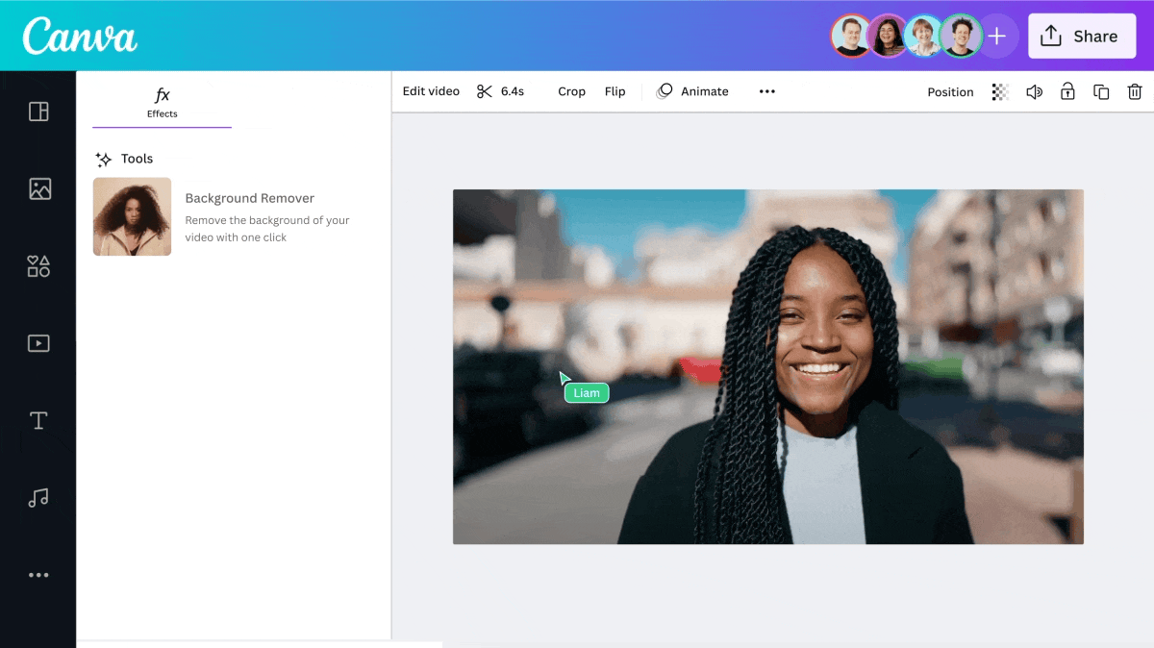1154x648 pixels.
Task: Run the Background Remover tool
Action: point(249,197)
